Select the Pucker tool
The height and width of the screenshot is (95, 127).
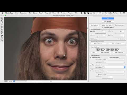2,27
